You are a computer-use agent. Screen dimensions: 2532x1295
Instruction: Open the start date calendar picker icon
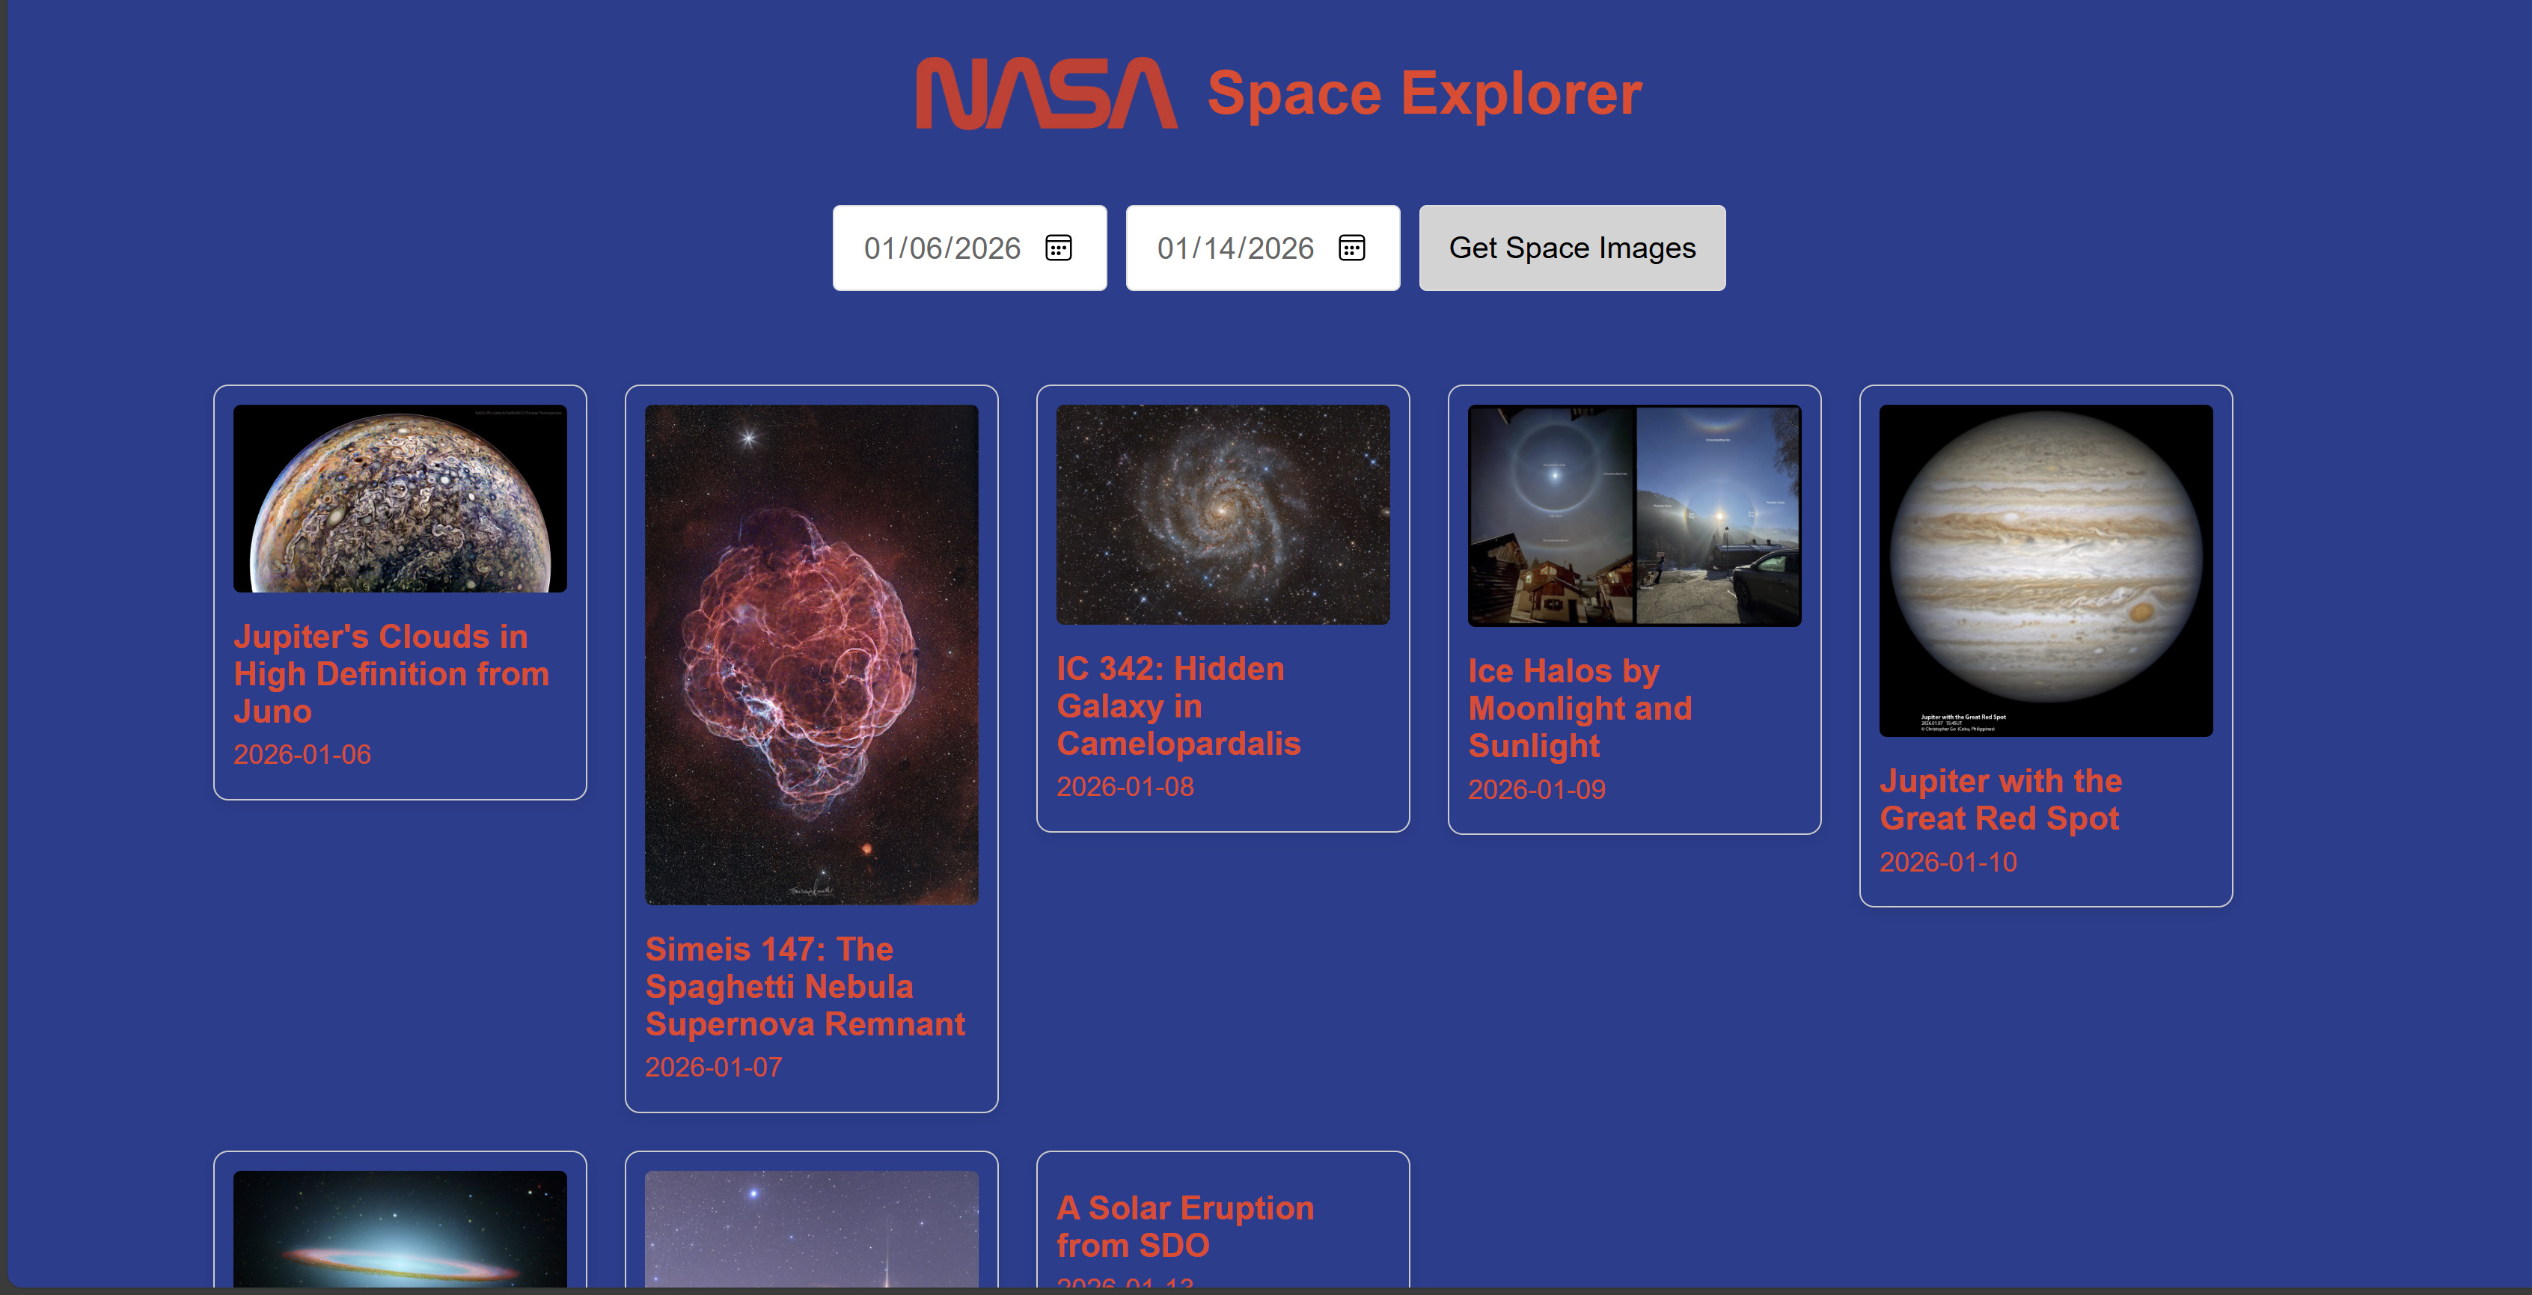[1058, 248]
